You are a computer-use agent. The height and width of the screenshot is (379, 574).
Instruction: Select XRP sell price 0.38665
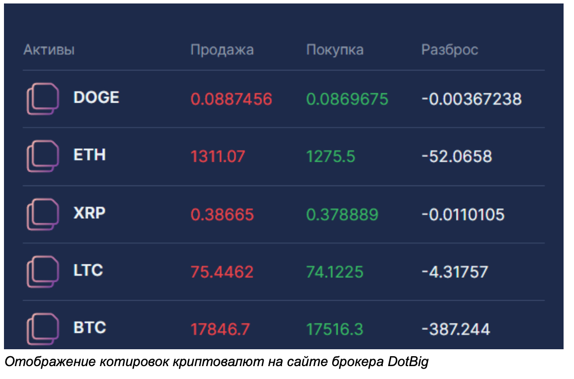coord(222,215)
